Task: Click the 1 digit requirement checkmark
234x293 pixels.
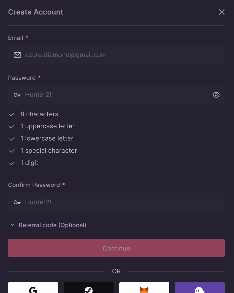Action: [x=12, y=163]
